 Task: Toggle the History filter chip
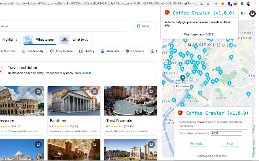click(x=87, y=51)
